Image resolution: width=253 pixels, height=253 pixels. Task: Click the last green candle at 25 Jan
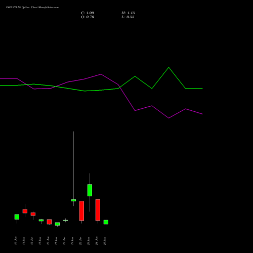(x=106, y=222)
